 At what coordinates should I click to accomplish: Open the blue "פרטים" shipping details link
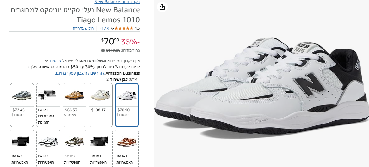(55, 60)
